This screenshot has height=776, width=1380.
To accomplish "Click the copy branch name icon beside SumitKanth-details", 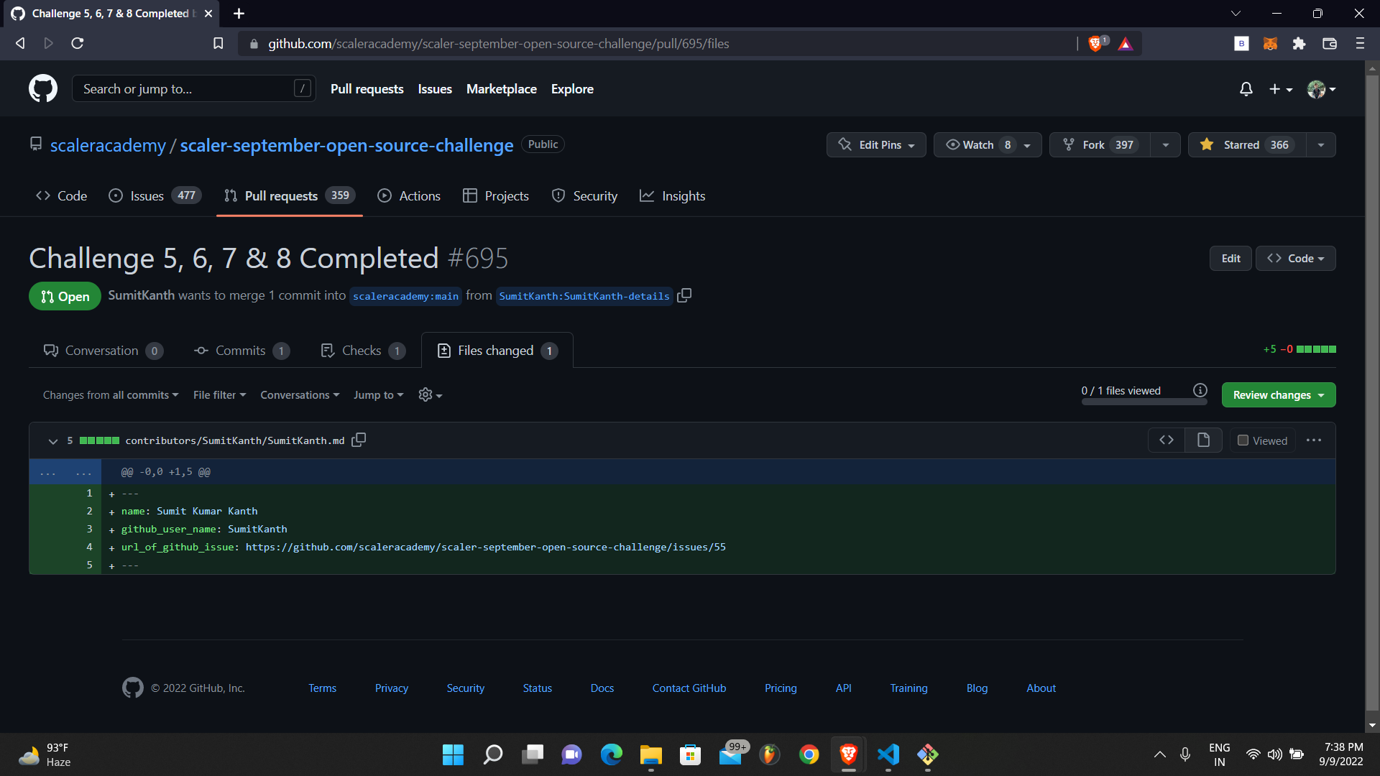I will [684, 295].
